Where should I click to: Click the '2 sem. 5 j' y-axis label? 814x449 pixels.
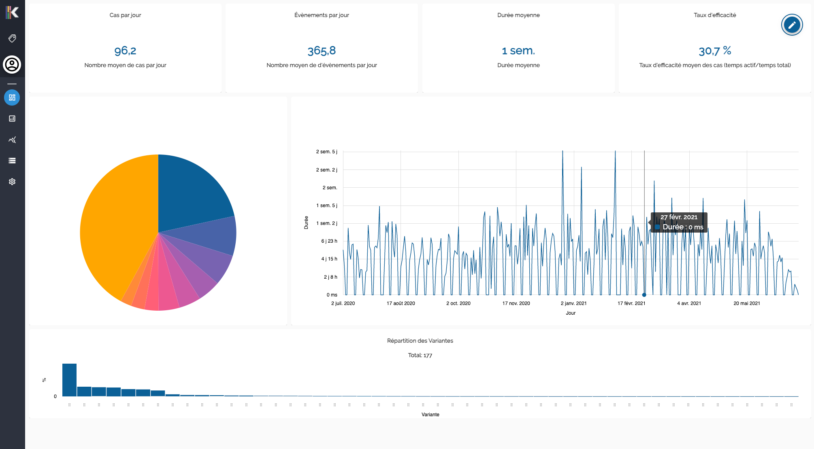pos(326,152)
